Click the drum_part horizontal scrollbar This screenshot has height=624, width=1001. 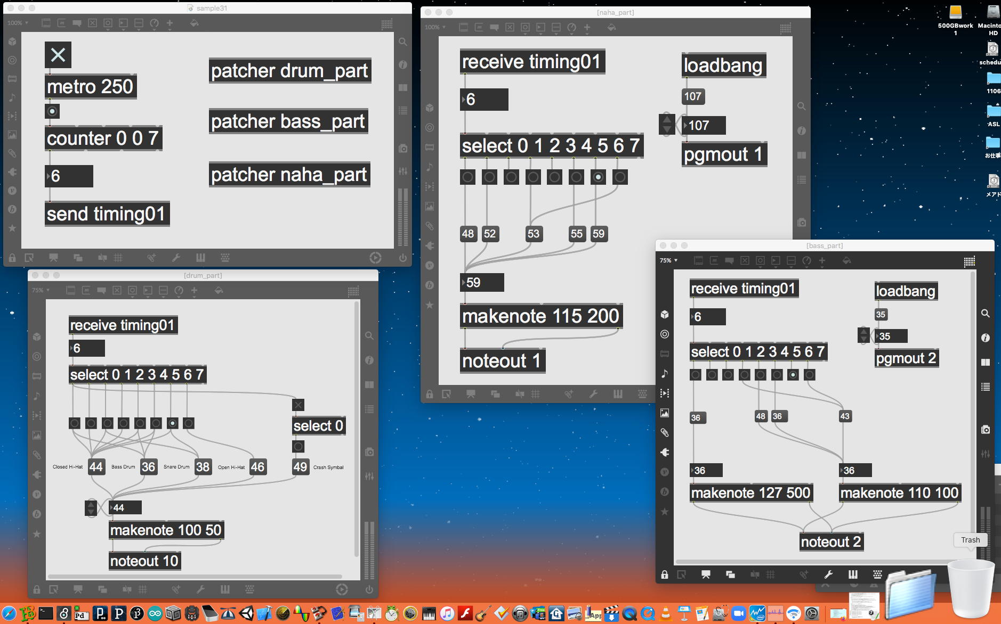tap(195, 577)
